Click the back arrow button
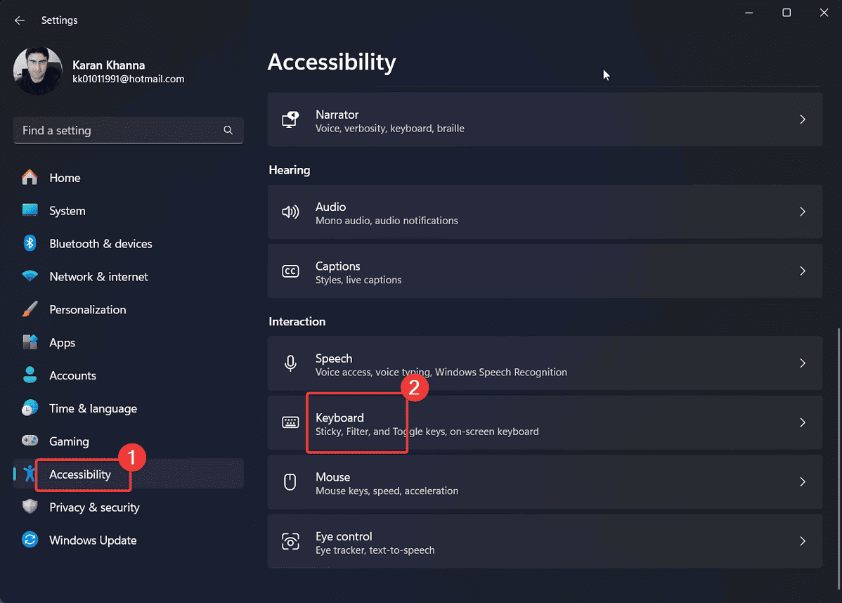842x603 pixels. coord(19,20)
